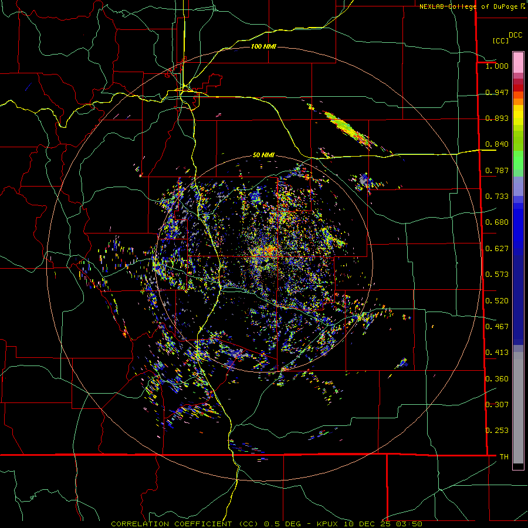Click the 0.893 legend value
528x528 pixels.
tap(497, 118)
